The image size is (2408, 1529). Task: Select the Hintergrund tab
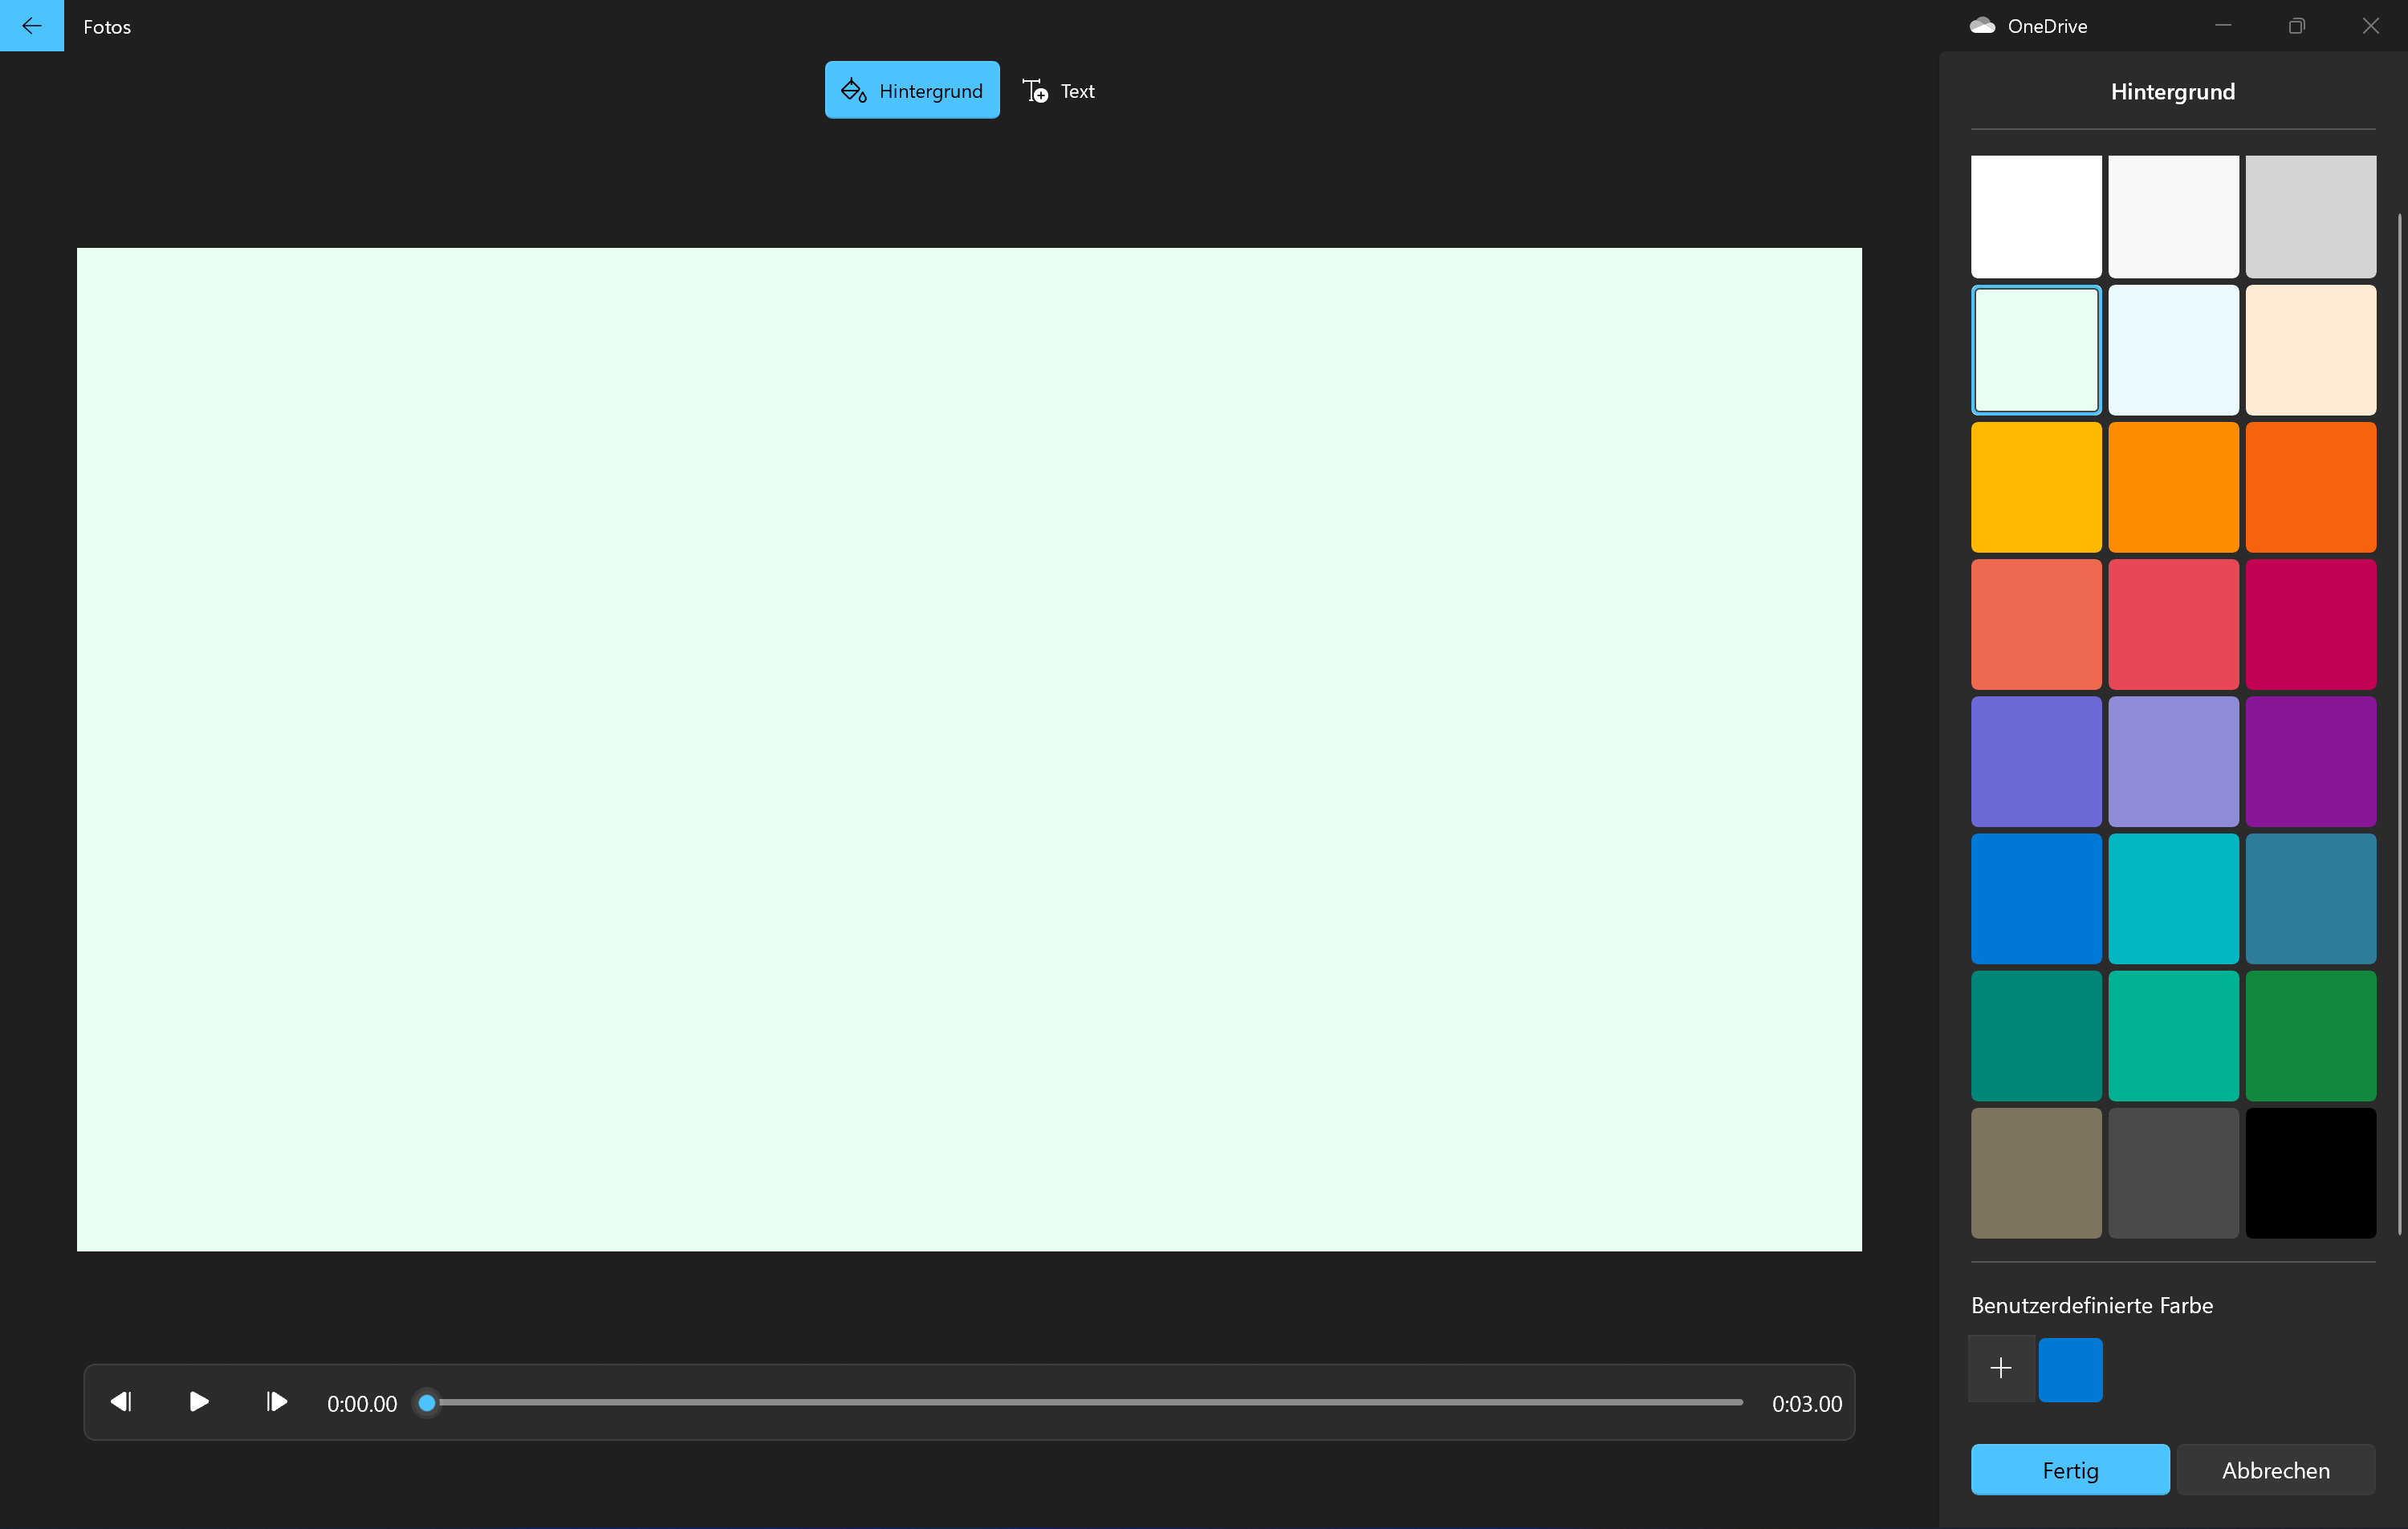(x=912, y=91)
